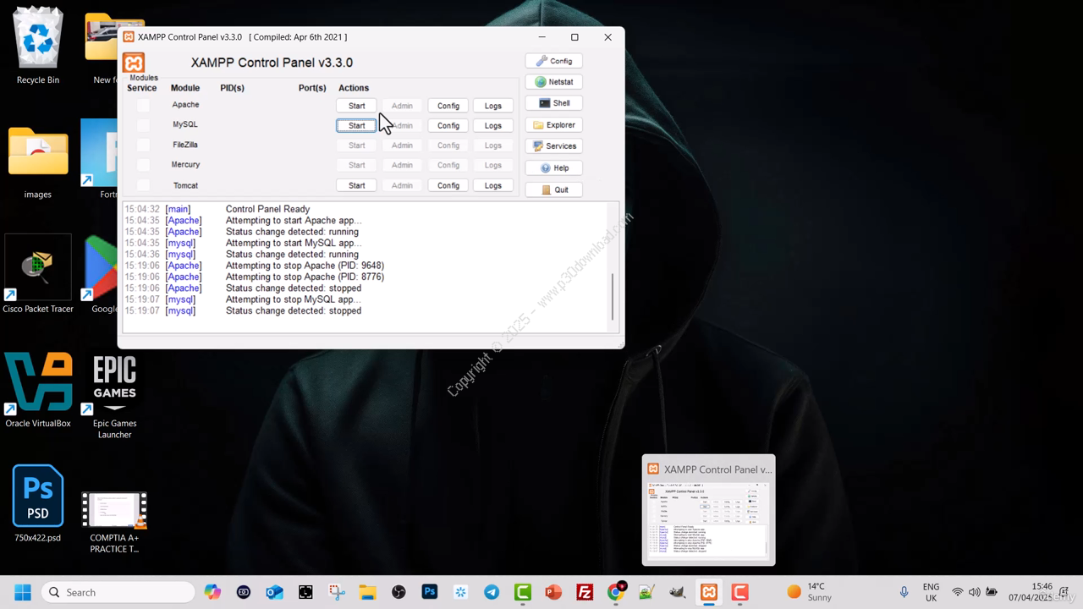Select the COMPTIA A+ PRACTICE video file
The height and width of the screenshot is (609, 1083).
[x=114, y=523]
